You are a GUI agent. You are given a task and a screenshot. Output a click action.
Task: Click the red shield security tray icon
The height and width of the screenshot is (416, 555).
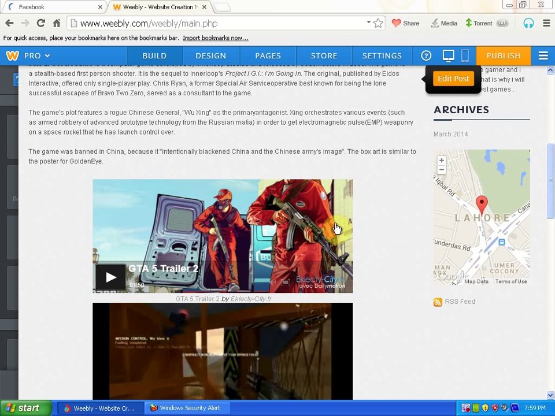pos(495,408)
